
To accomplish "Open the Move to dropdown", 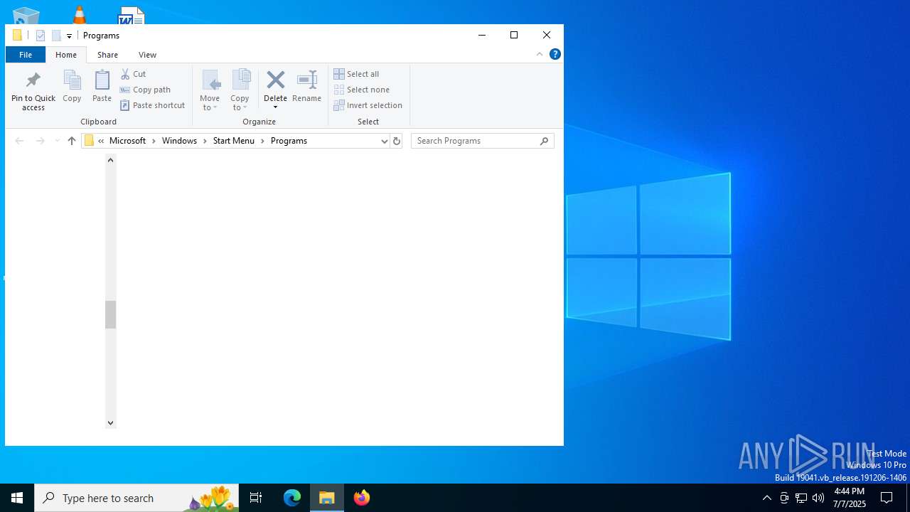I will pos(210,90).
